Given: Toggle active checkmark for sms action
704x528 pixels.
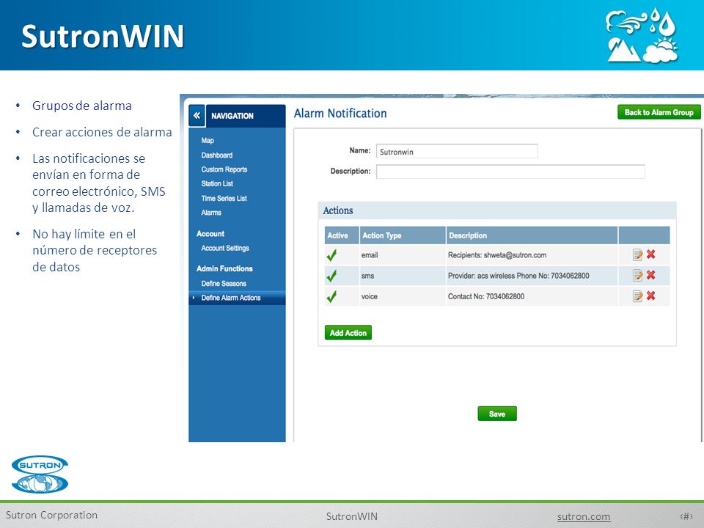Looking at the screenshot, I should (331, 275).
